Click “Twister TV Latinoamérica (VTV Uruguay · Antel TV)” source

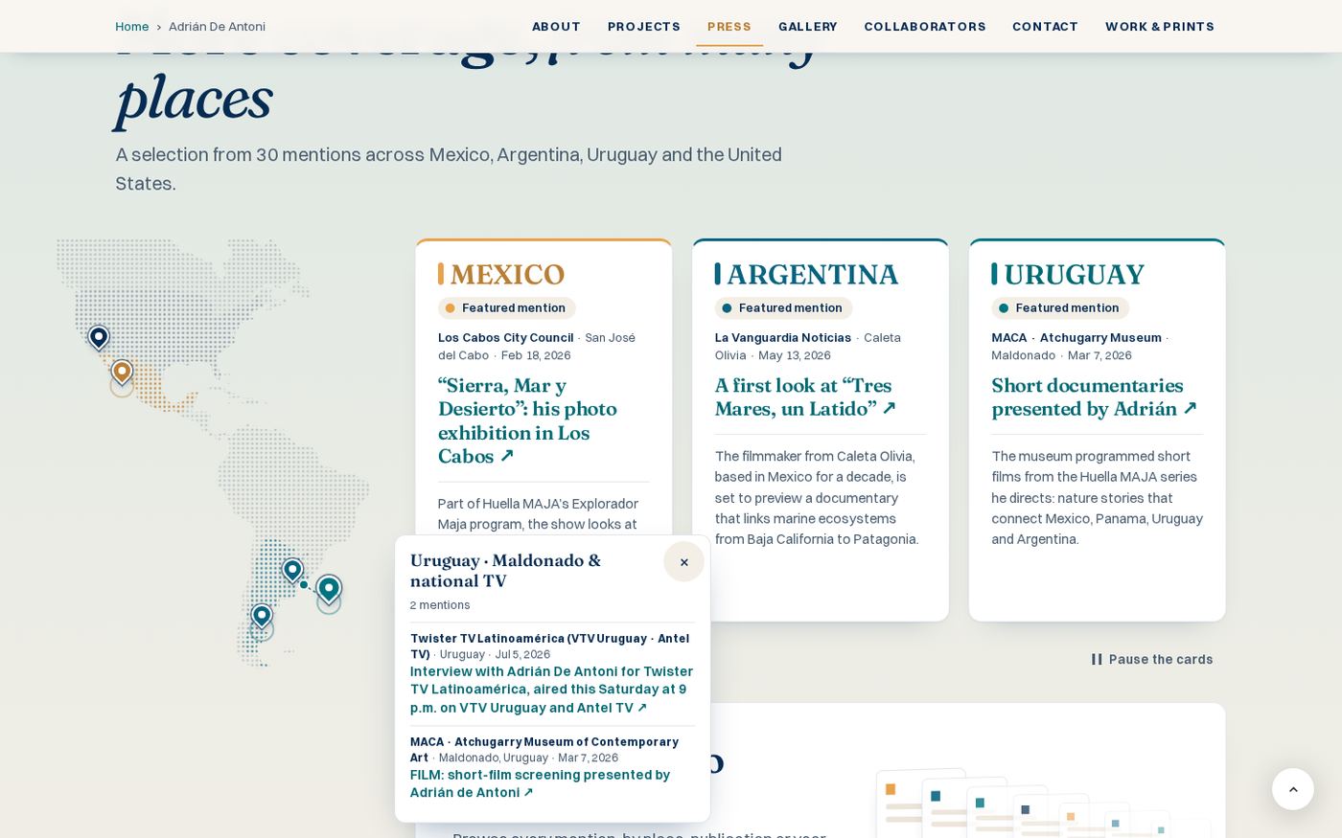(549, 646)
